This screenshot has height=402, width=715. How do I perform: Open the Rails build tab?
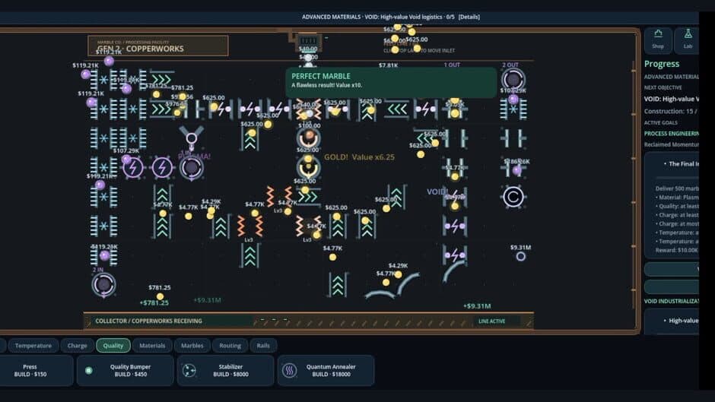point(263,346)
